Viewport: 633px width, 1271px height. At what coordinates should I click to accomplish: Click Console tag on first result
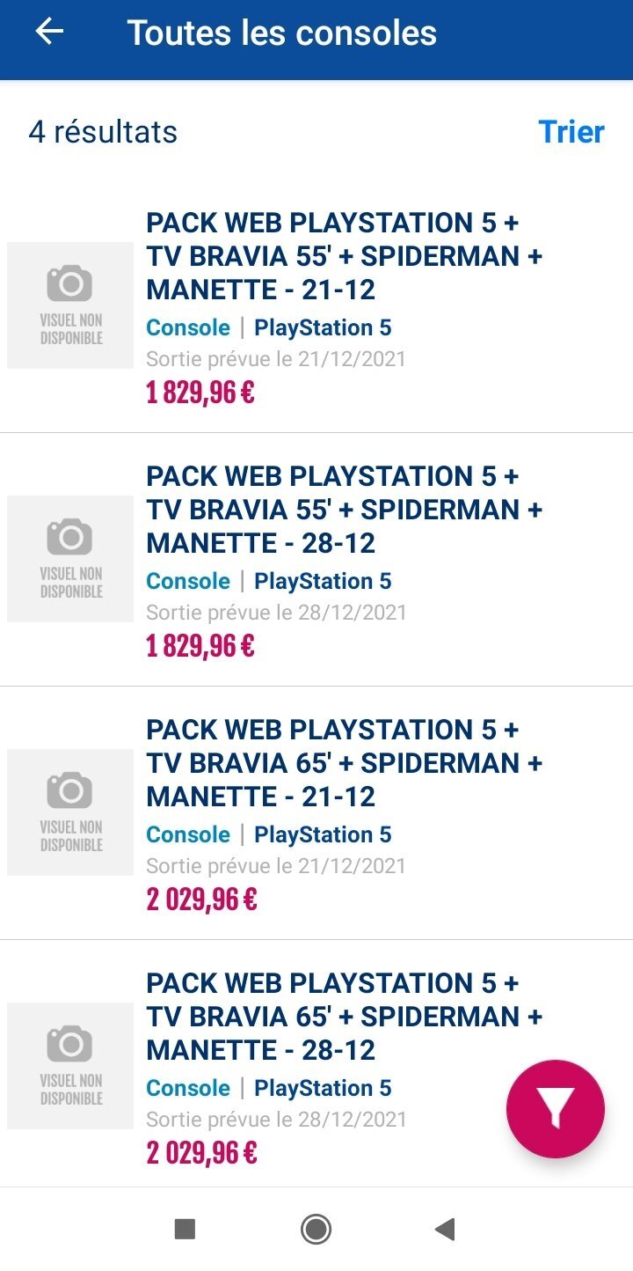tap(188, 328)
